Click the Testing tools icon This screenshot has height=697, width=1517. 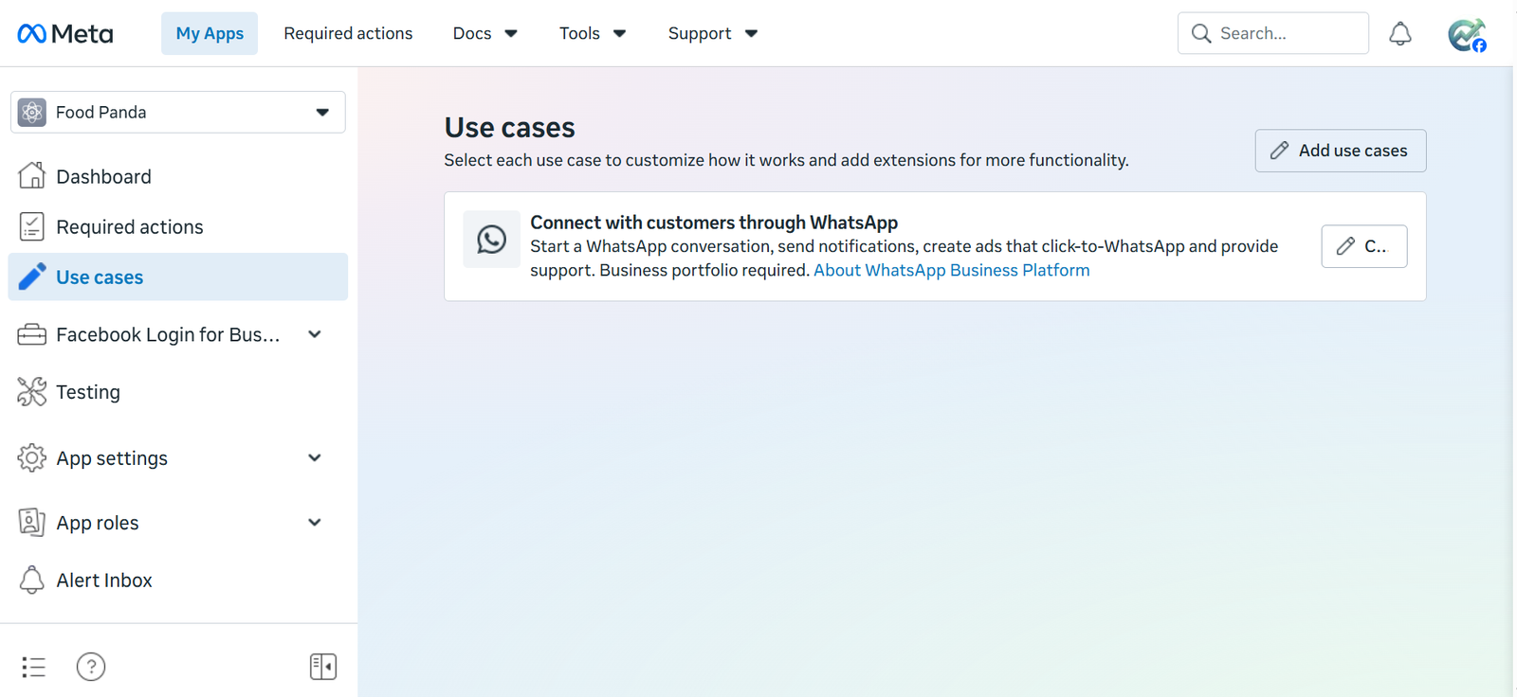pos(31,391)
